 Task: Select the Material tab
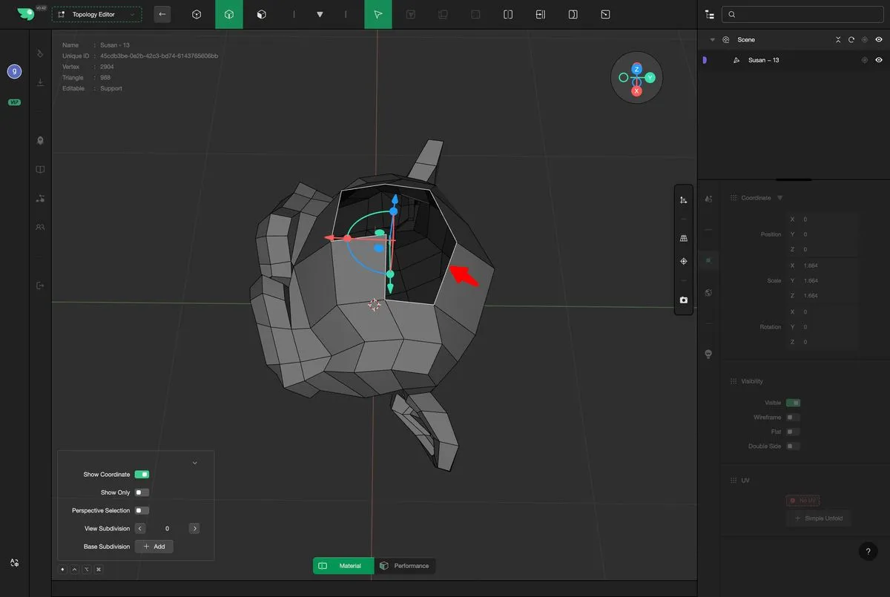point(343,566)
